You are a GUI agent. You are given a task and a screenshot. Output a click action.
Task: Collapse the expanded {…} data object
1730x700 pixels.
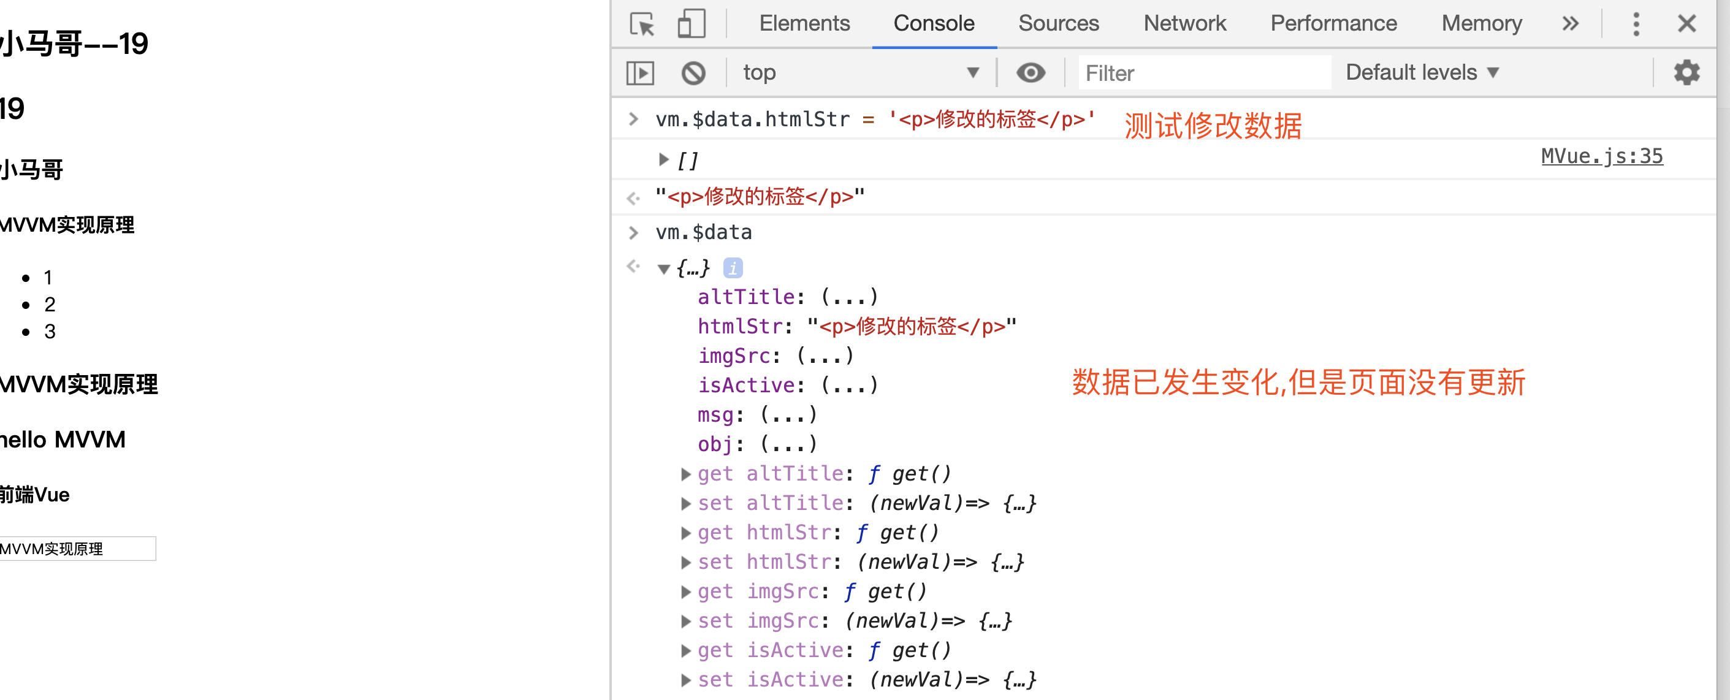(663, 268)
